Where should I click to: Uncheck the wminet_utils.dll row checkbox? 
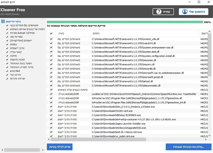(51, 39)
